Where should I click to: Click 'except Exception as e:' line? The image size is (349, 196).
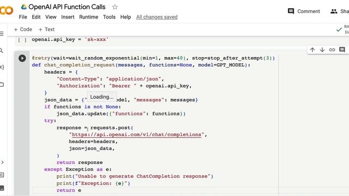tap(77, 169)
